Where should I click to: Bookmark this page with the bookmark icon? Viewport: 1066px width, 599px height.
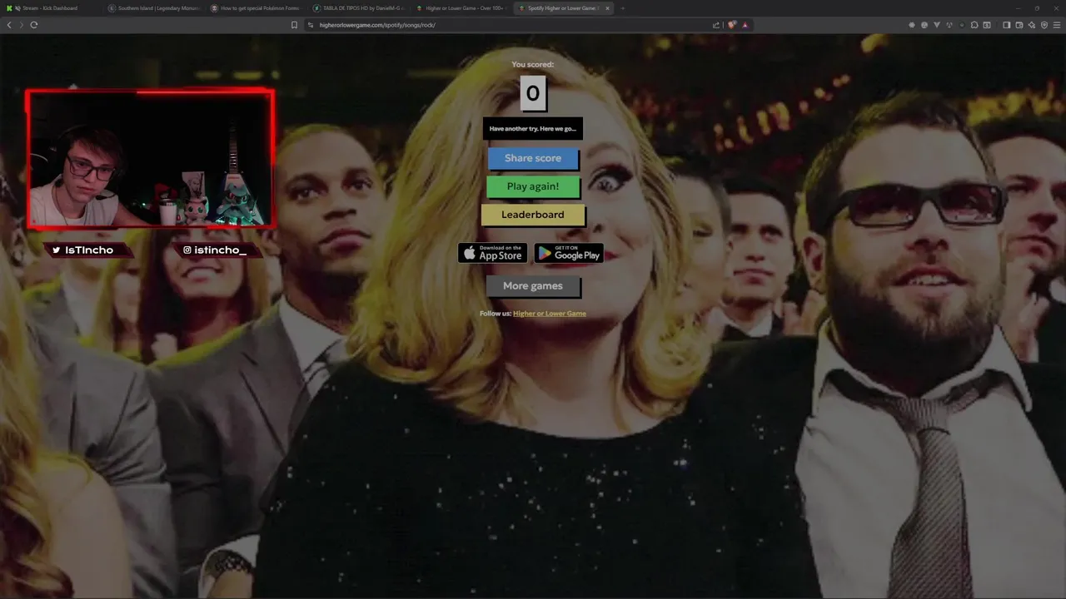pyautogui.click(x=294, y=25)
